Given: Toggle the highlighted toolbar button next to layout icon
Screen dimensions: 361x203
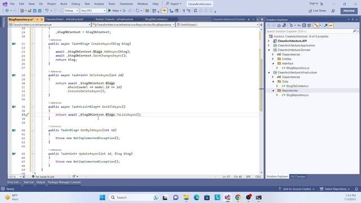Looking at the screenshot, I should (164, 11).
